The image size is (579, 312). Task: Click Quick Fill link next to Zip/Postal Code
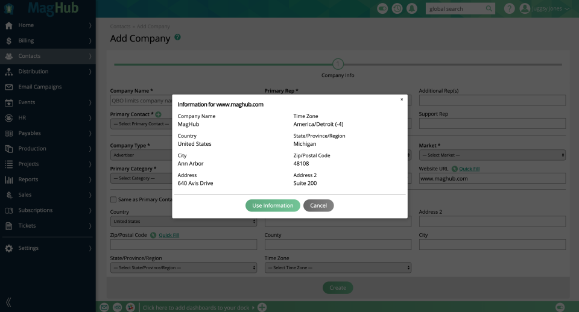[169, 236]
